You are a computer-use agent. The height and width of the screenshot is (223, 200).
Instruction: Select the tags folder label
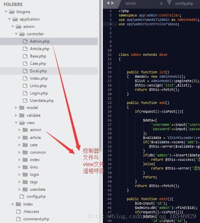tap(34, 182)
